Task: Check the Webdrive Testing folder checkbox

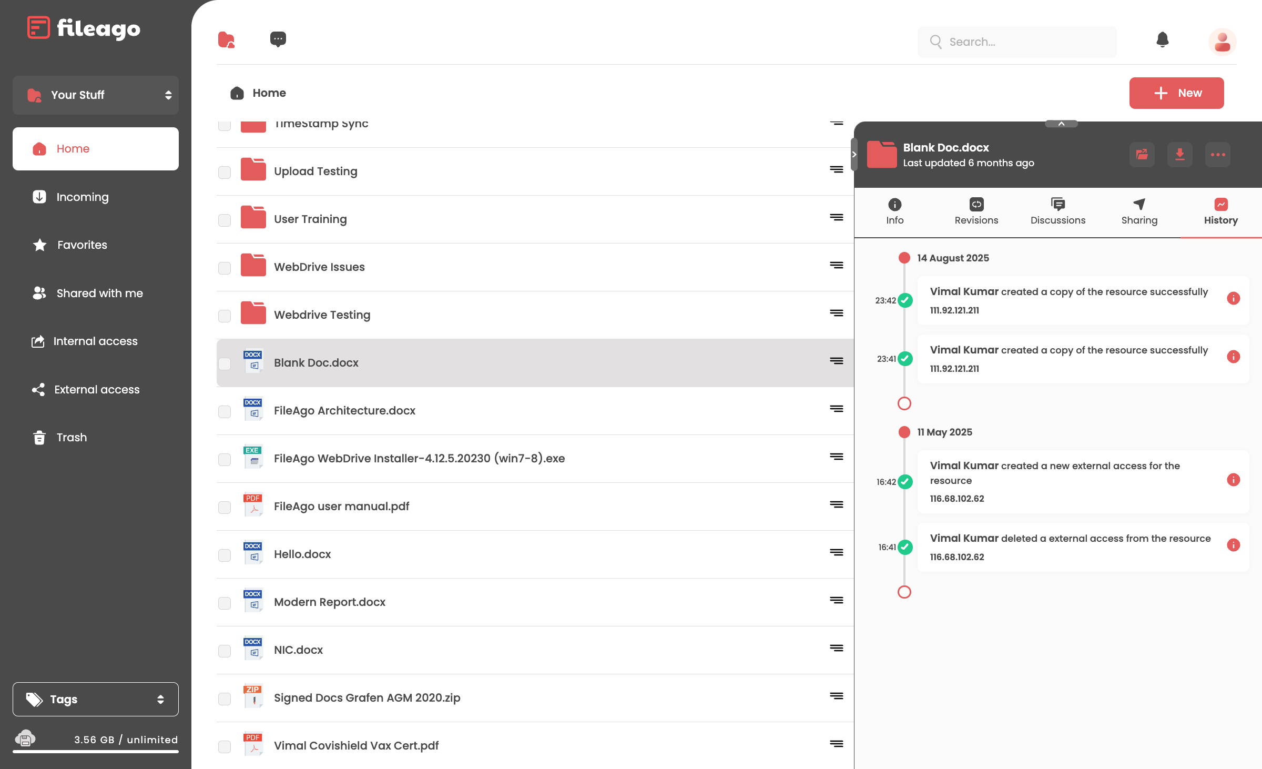Action: tap(225, 316)
